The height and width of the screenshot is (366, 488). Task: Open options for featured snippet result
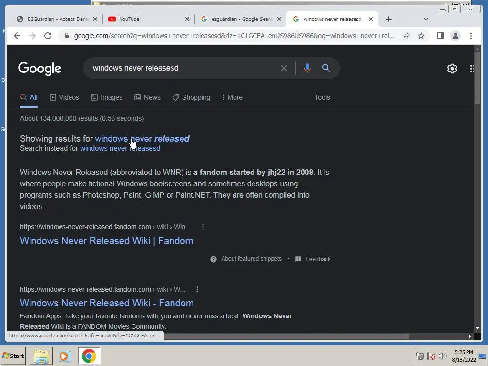[x=203, y=227]
